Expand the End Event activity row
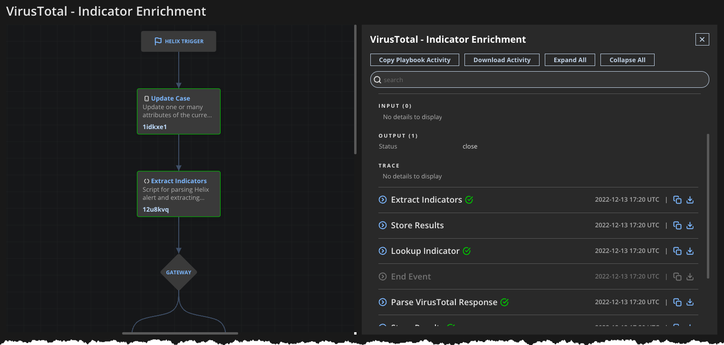 point(383,277)
